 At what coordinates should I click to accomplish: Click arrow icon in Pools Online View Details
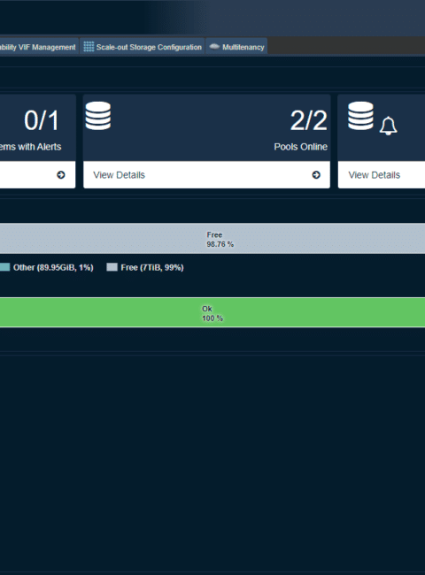point(316,175)
